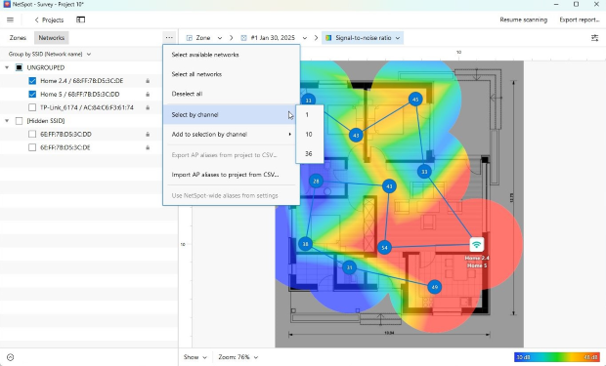Viewport: 606px width, 366px height.
Task: Open the help circle icon in bottom-left
Action: (11, 357)
